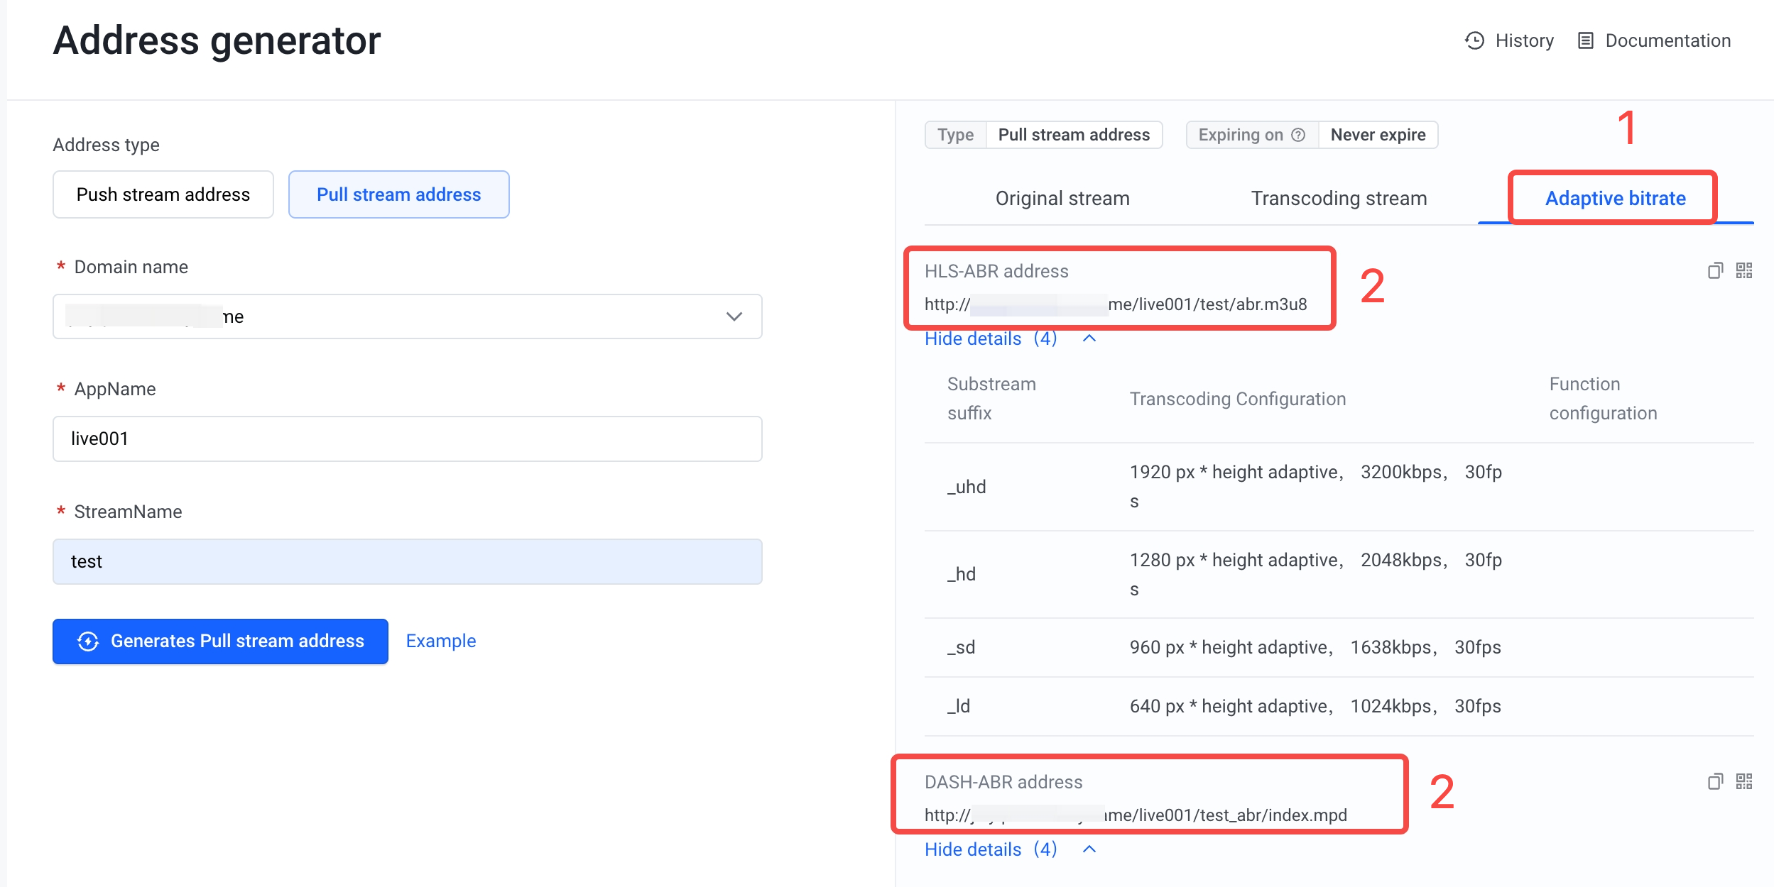Copy the HLS-ABR address
Screen dimensions: 1774x887
1715,270
